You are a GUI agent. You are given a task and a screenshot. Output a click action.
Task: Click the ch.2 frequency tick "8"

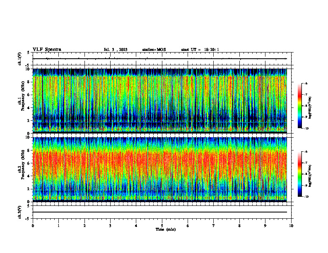(x=29, y=150)
